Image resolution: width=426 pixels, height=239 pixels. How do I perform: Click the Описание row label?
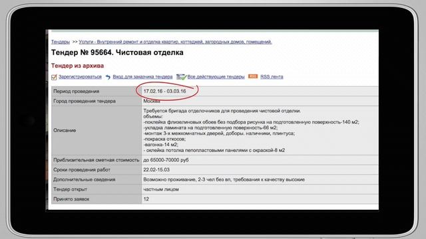click(65, 130)
